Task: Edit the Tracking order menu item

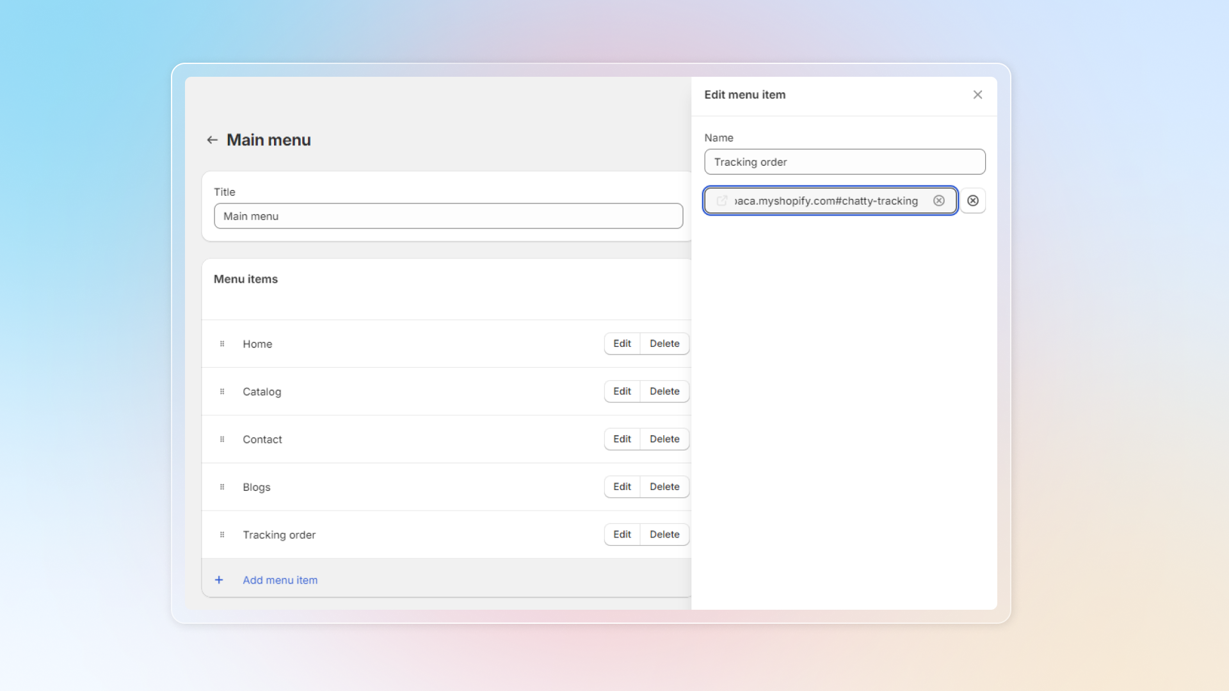Action: (622, 534)
